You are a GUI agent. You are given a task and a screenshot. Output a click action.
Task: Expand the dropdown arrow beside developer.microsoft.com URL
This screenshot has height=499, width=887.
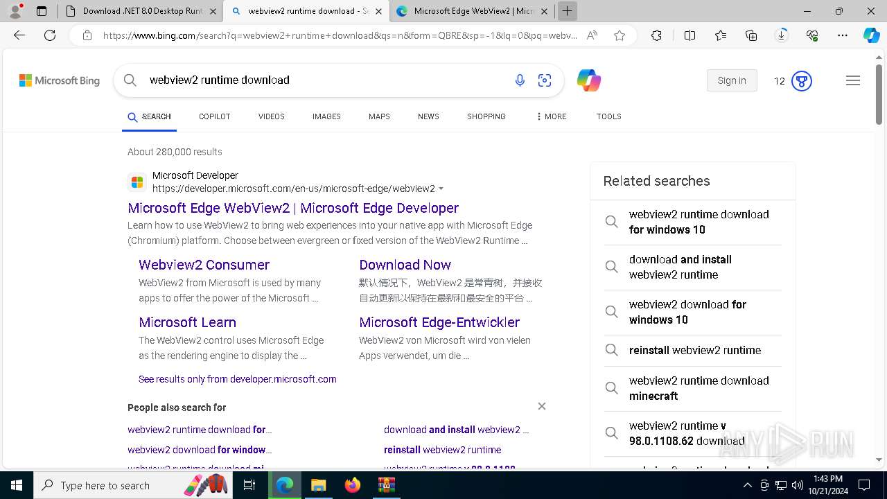point(441,189)
